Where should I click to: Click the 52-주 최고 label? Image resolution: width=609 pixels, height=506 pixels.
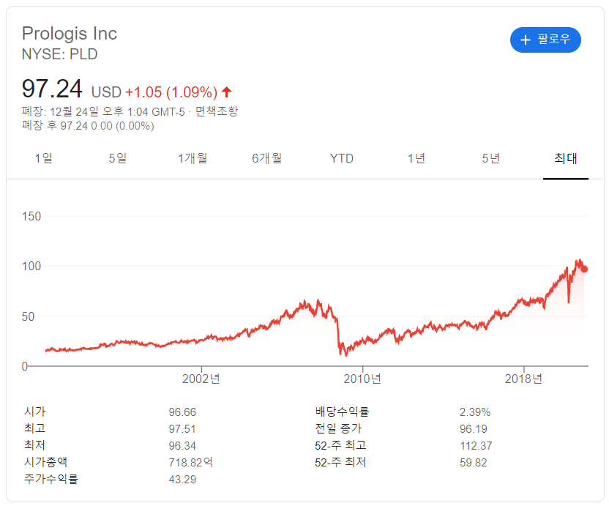pos(340,445)
